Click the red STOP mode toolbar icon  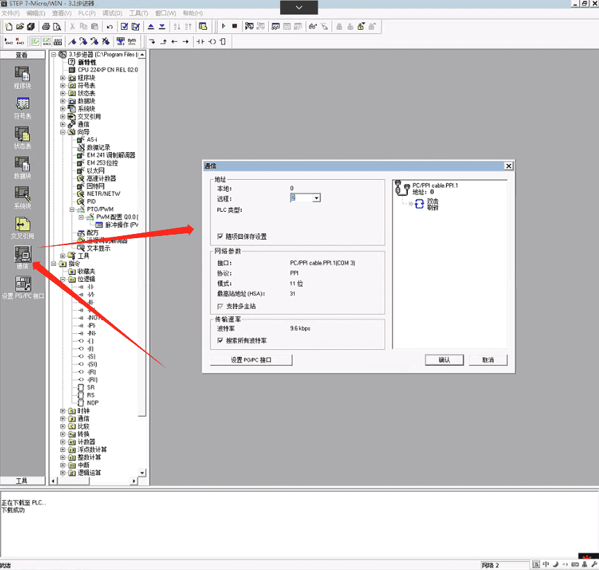pyautogui.click(x=234, y=26)
